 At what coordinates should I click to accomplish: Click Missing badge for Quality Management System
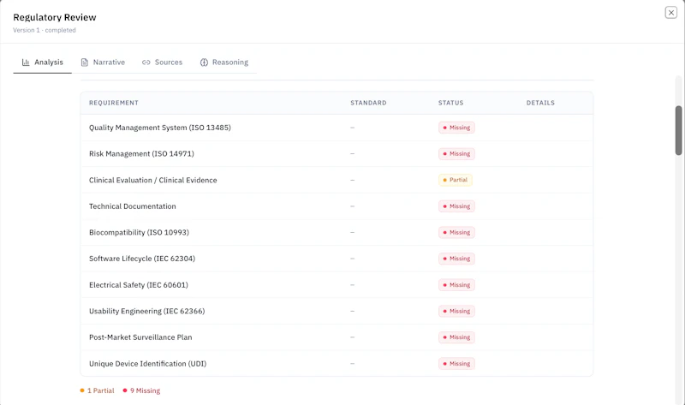pyautogui.click(x=456, y=128)
